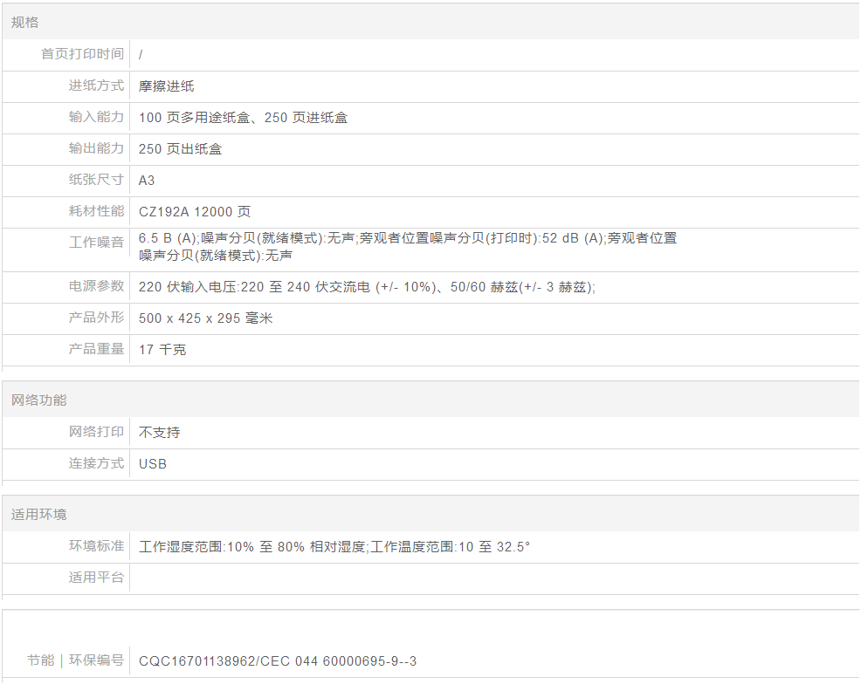
Task: Select the CZ192A 12000 页 consumable value
Action: coord(195,212)
